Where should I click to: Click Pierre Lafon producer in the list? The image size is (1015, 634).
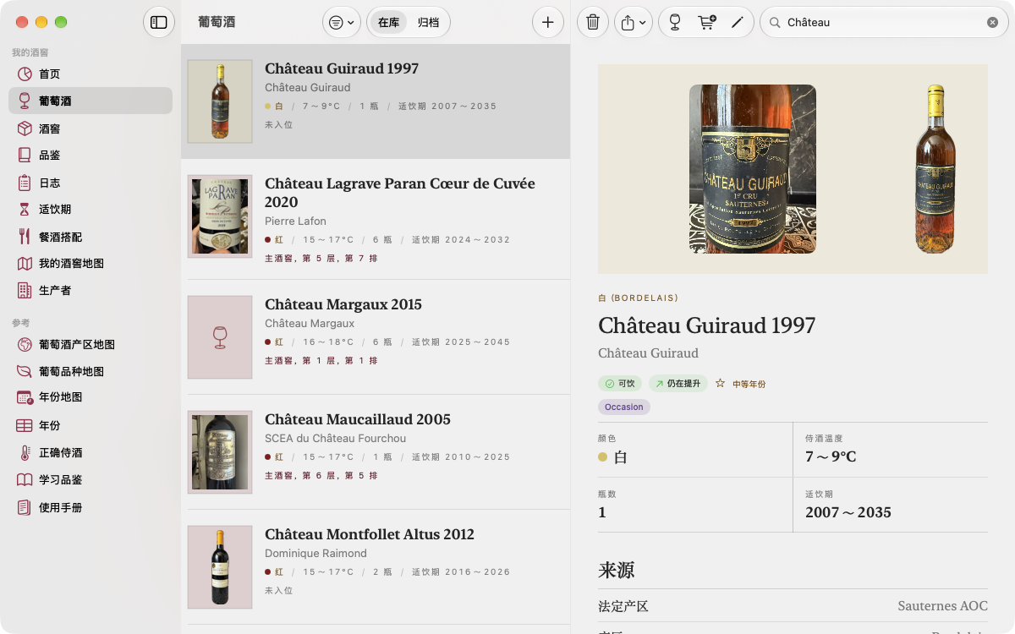pos(295,221)
